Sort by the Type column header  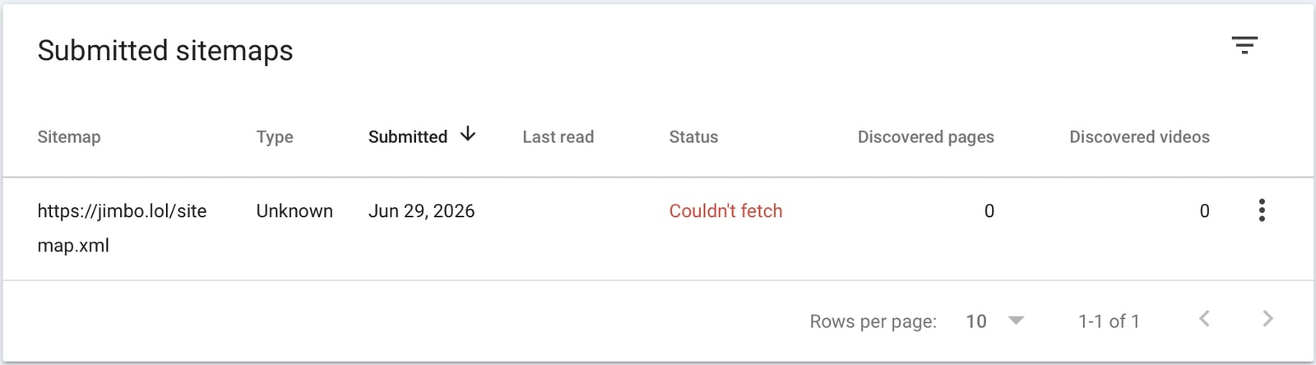[275, 137]
